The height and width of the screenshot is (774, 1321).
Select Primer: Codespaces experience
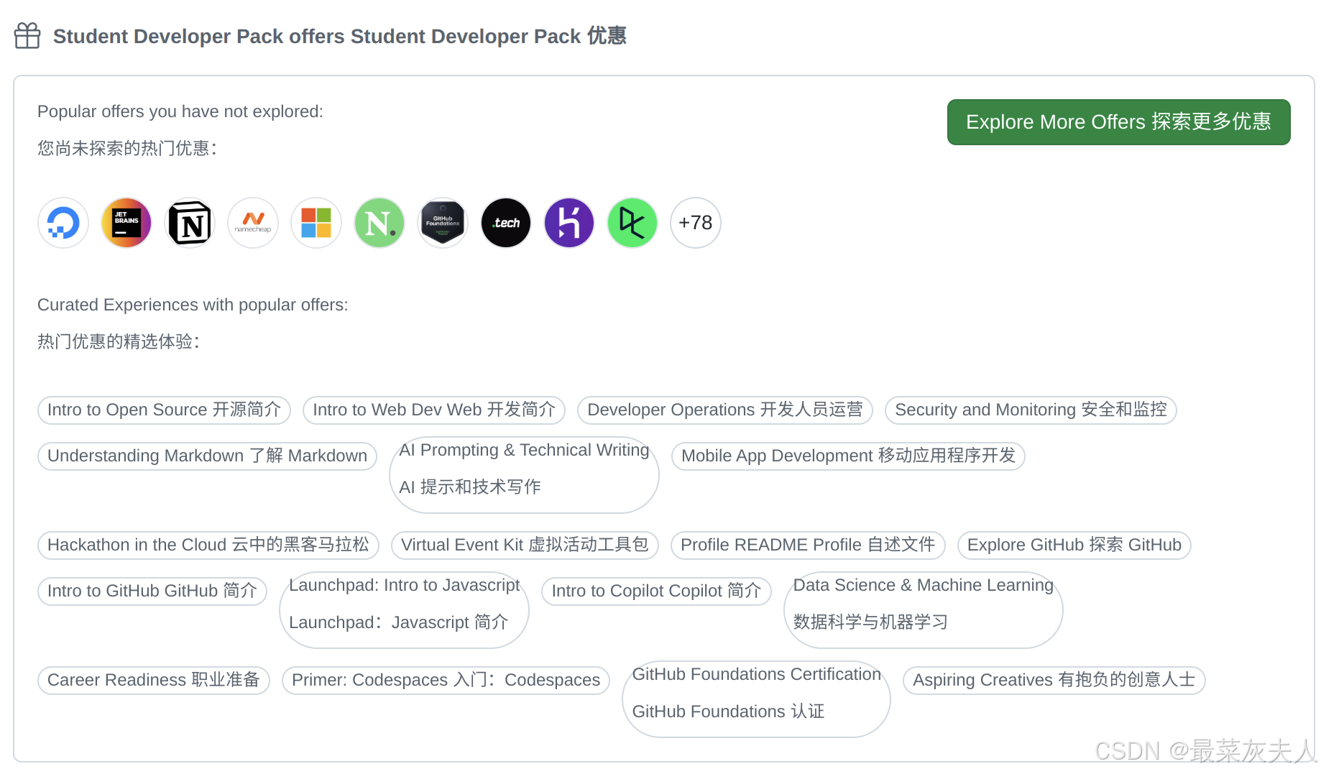446,681
